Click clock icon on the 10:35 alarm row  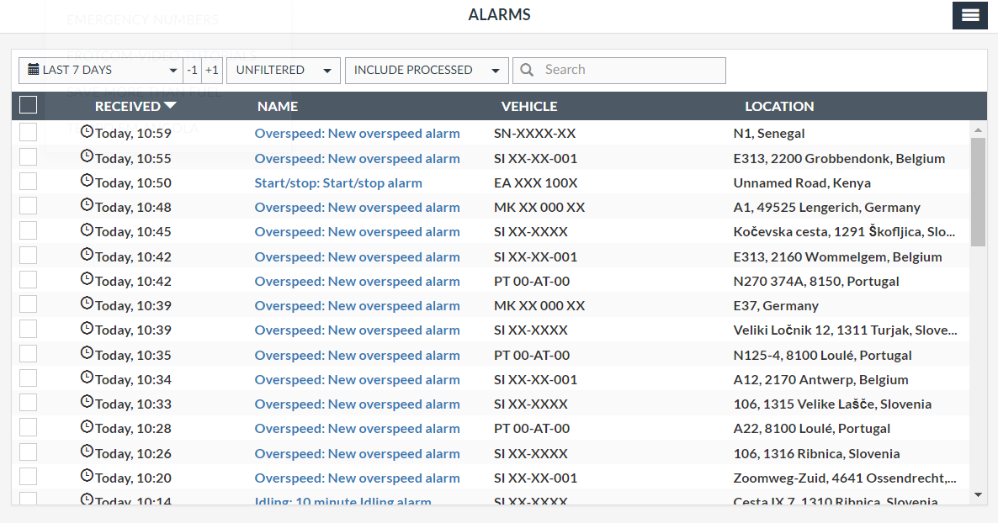(87, 353)
